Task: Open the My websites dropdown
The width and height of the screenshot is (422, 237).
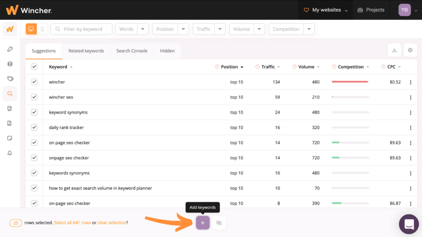Action: 326,10
